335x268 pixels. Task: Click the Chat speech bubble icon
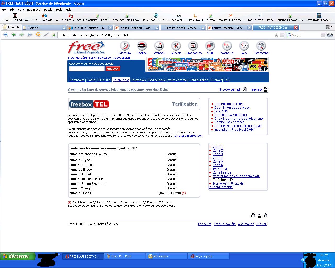coord(210,46)
